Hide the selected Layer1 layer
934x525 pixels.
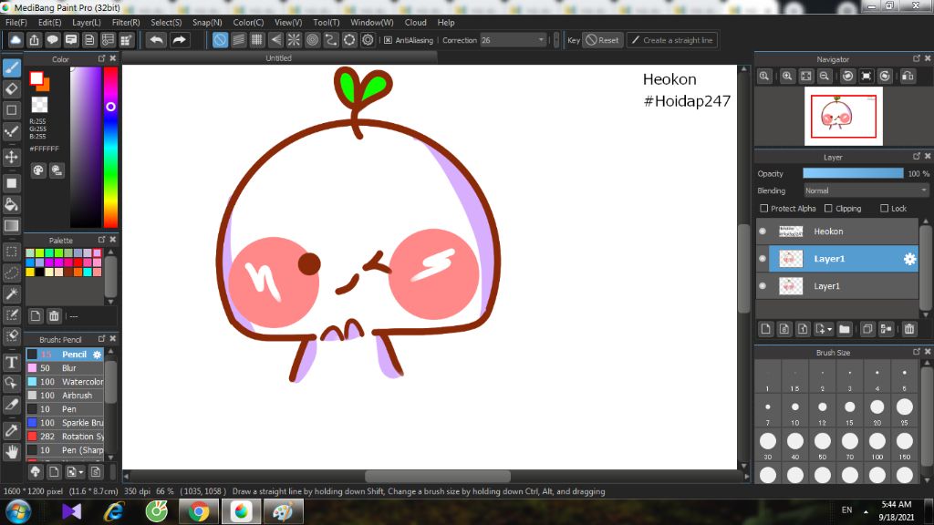763,259
